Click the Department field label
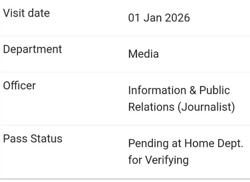 click(x=32, y=49)
